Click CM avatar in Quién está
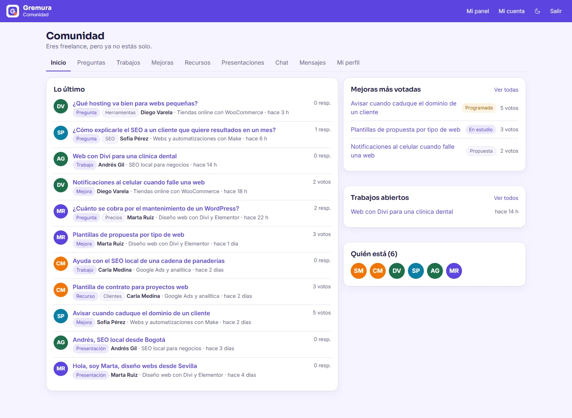This screenshot has width=572, height=418. (378, 271)
